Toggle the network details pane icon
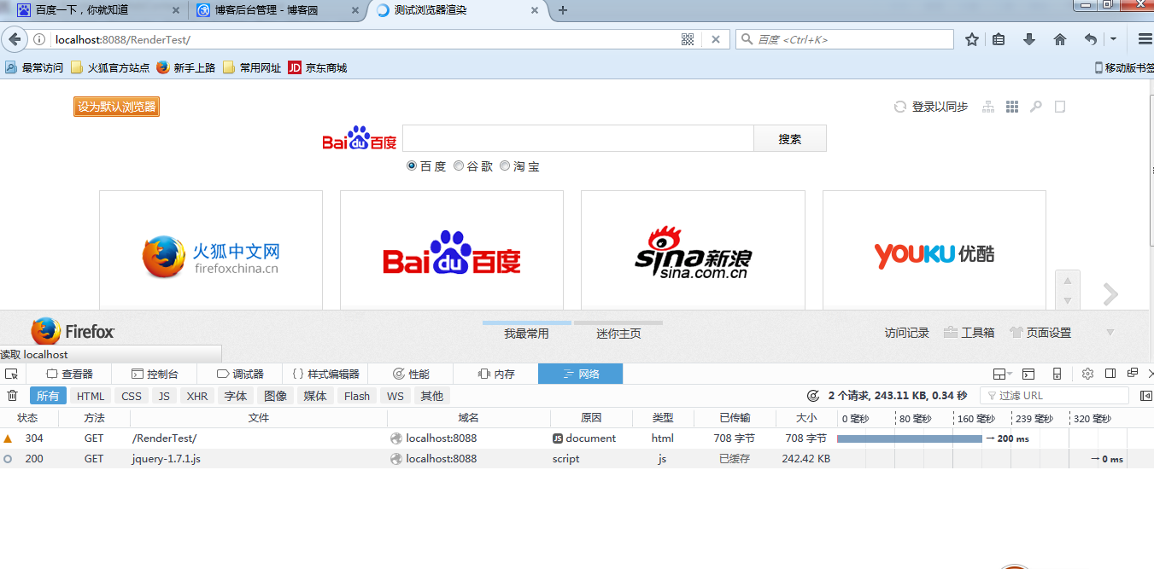 [1145, 396]
